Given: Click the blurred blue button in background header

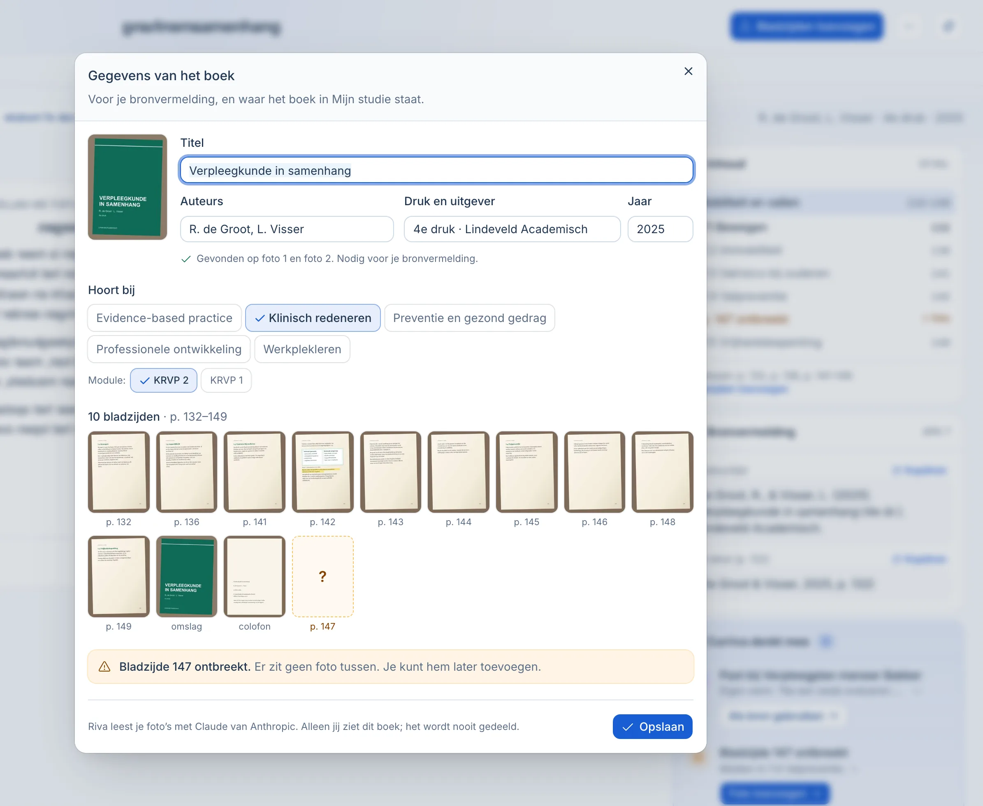Looking at the screenshot, I should point(807,26).
